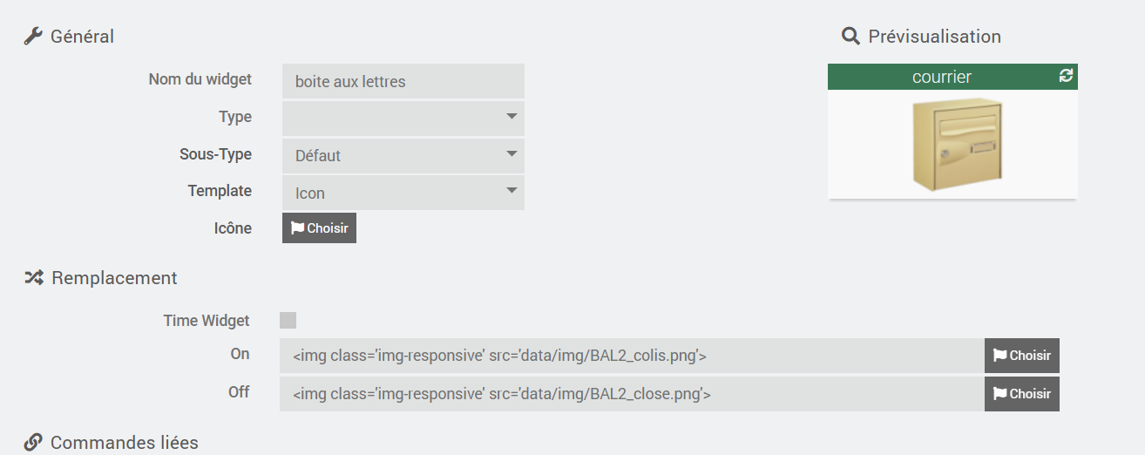Click the On replacement image field
This screenshot has width=1145, height=455.
632,356
